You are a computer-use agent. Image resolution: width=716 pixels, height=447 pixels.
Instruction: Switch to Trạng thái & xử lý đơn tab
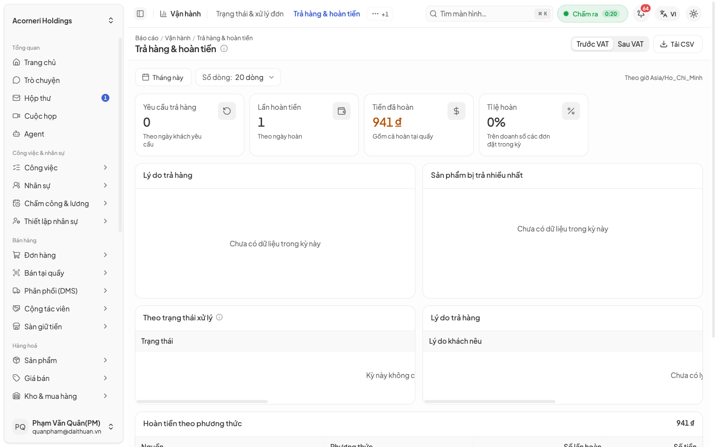pyautogui.click(x=250, y=14)
